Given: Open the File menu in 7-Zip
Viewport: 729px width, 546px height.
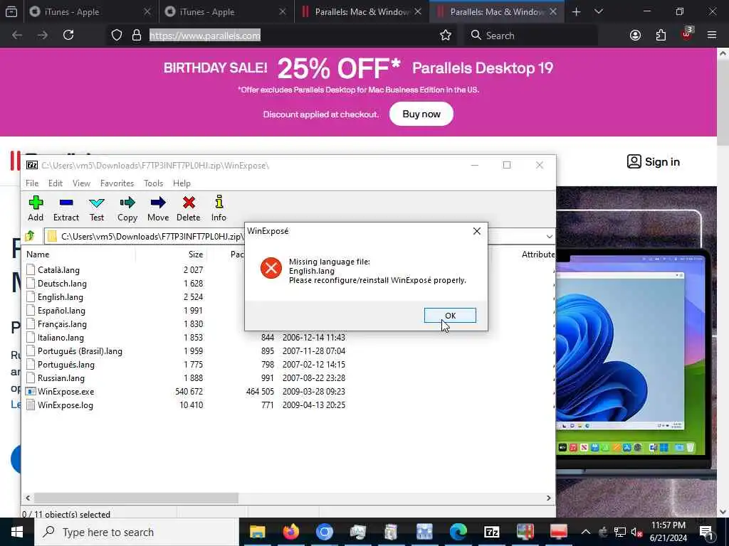Looking at the screenshot, I should pyautogui.click(x=32, y=183).
